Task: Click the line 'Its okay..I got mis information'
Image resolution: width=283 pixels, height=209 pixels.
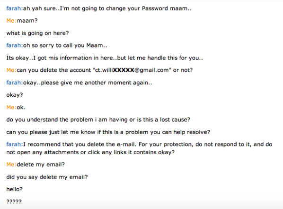Action: [105, 58]
